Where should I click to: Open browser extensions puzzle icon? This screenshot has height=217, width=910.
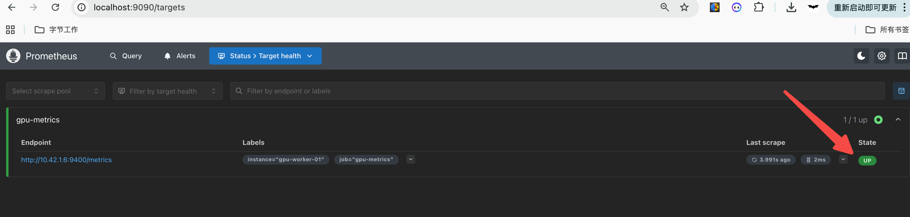tap(759, 7)
